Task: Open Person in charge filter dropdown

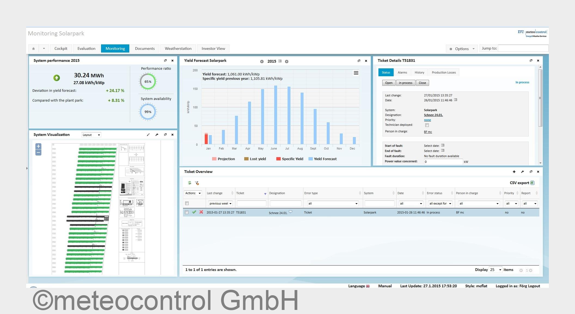Action: tap(479, 203)
